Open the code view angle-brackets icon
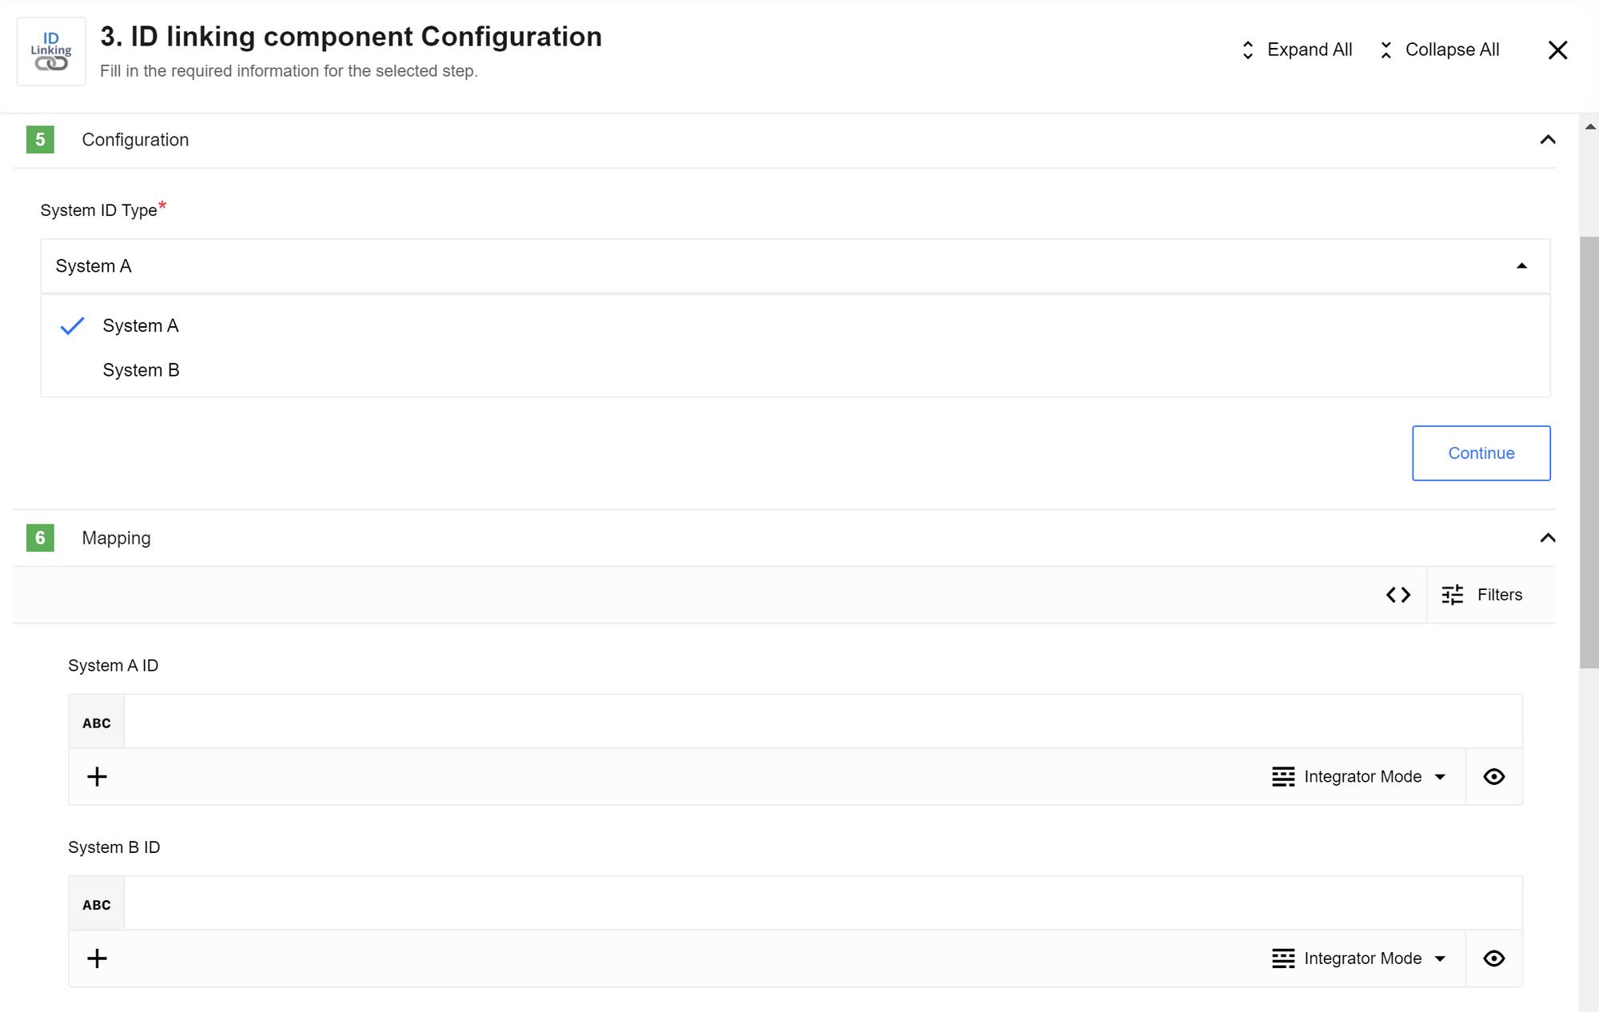This screenshot has width=1599, height=1012. tap(1398, 595)
